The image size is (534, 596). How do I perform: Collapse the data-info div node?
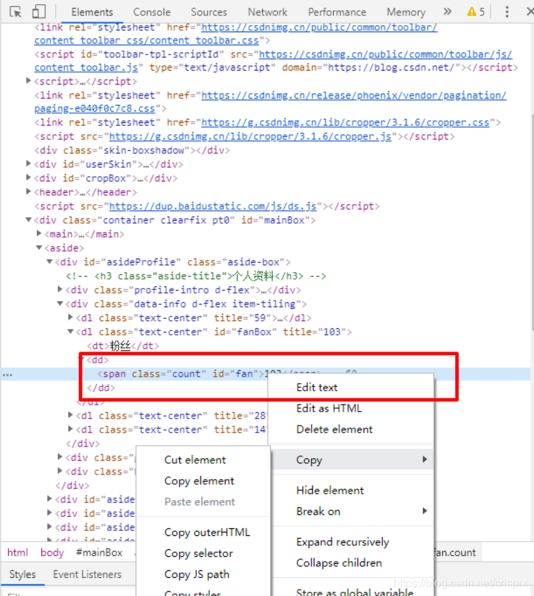(59, 303)
